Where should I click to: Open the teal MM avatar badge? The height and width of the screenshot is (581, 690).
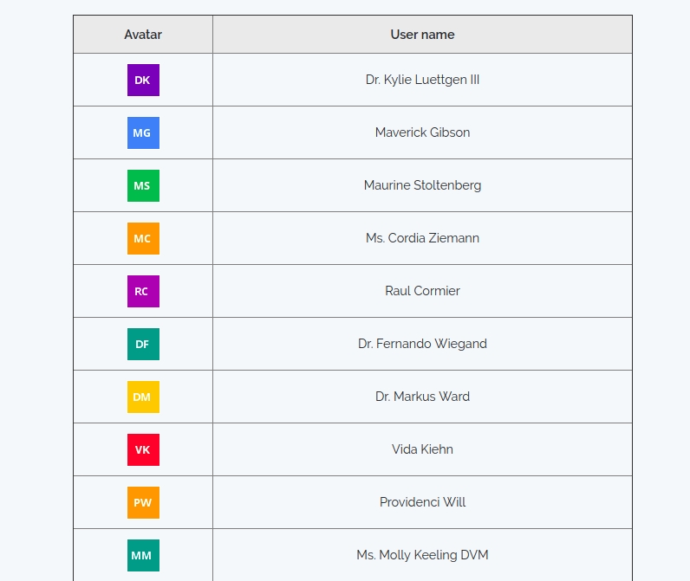tap(143, 555)
